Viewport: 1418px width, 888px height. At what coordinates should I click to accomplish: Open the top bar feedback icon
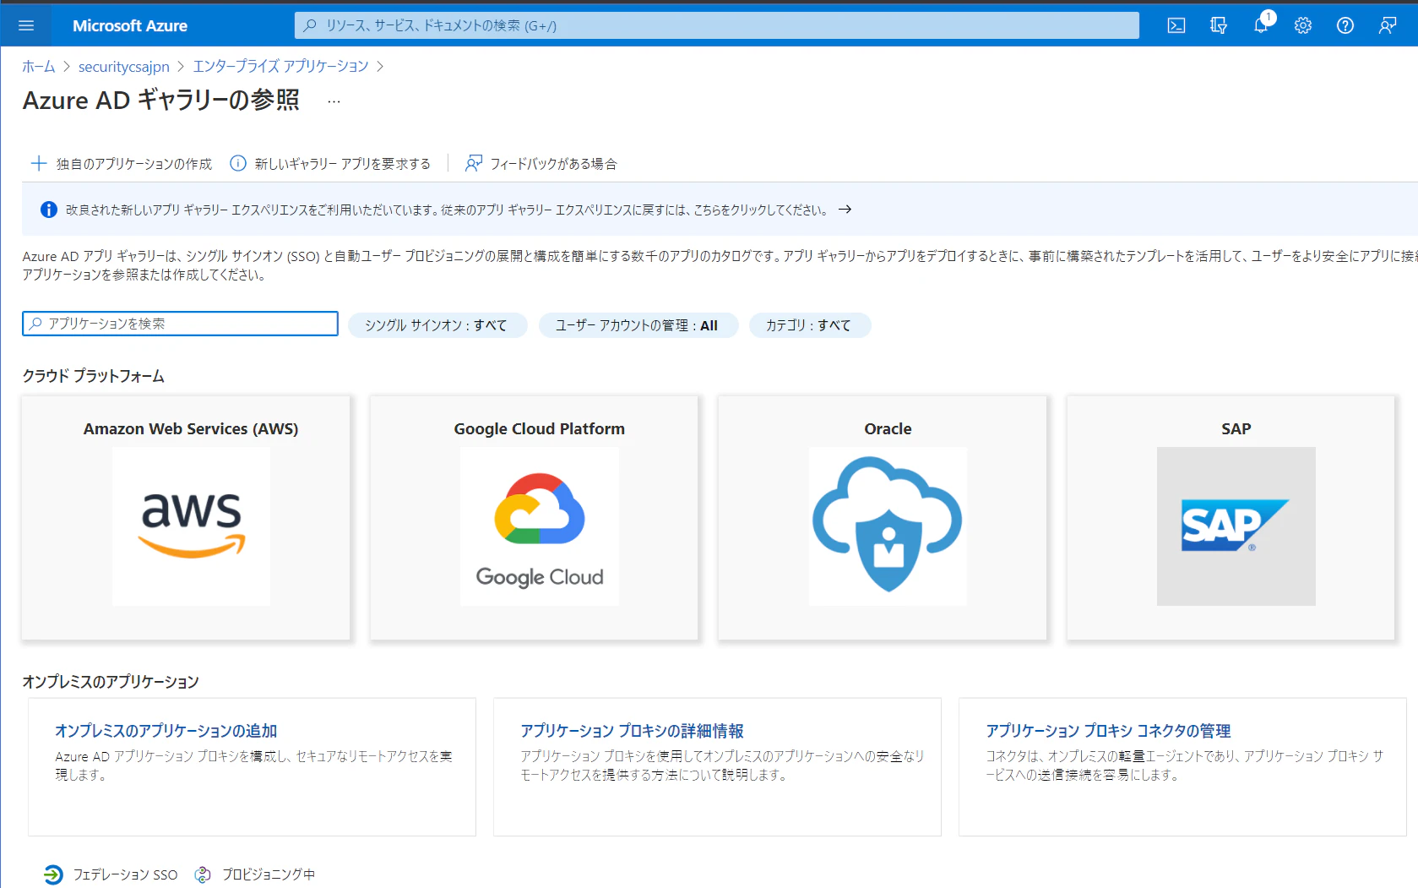point(1388,25)
